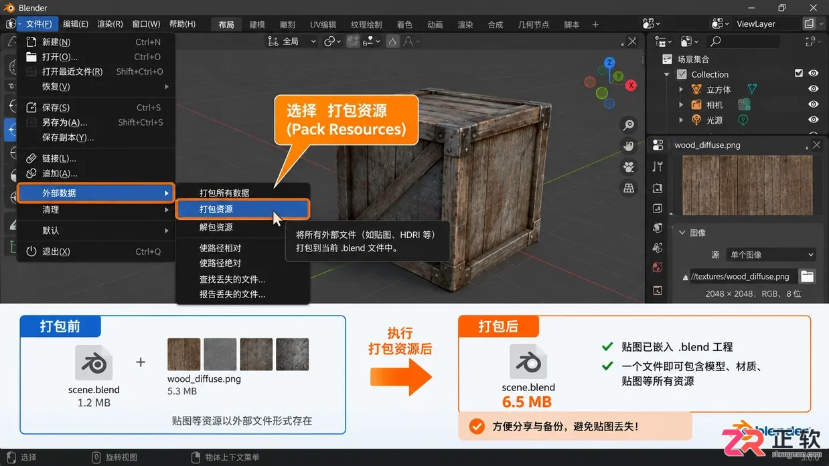
Task: Open the outliner filter dropdown
Action: 813,41
